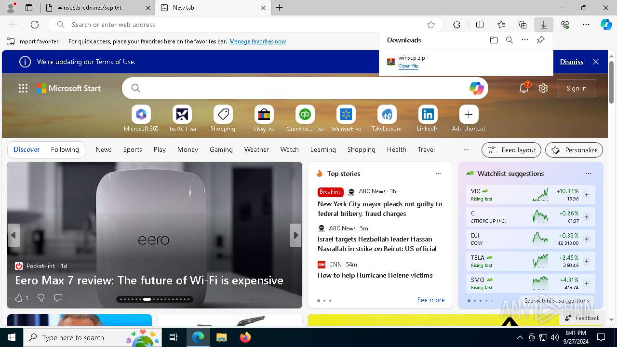Screen dimensions: 617x347
Task: Open the Ebay shortcut tile
Action: click(264, 119)
